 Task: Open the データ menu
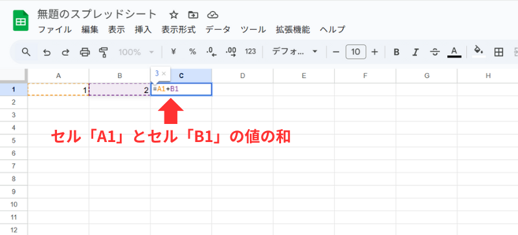coord(218,30)
